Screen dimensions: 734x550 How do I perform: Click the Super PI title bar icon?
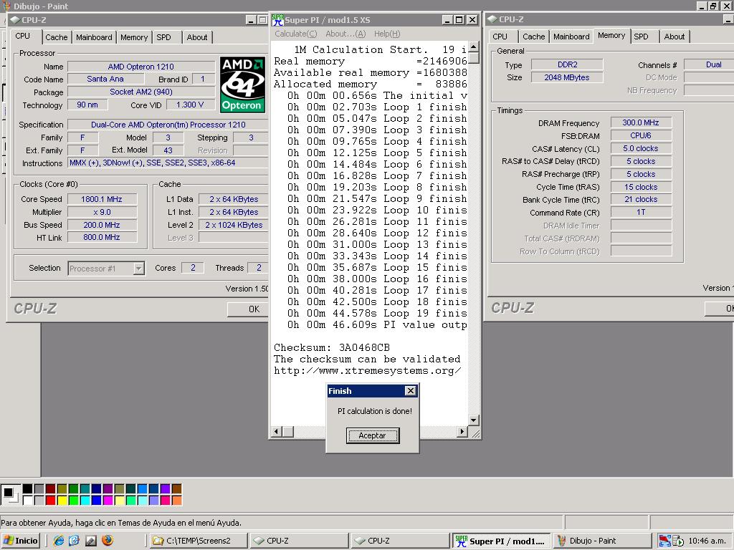point(278,20)
